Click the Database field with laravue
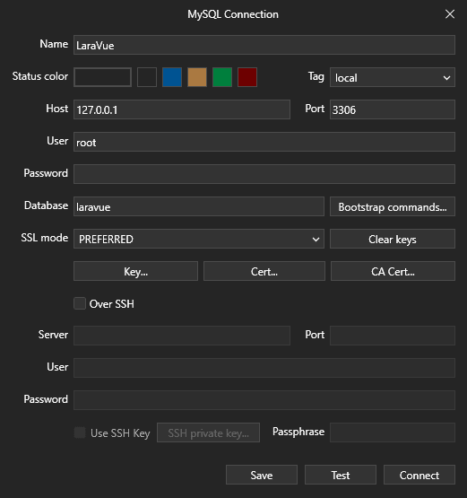Screen dimensions: 467x498 [199, 206]
